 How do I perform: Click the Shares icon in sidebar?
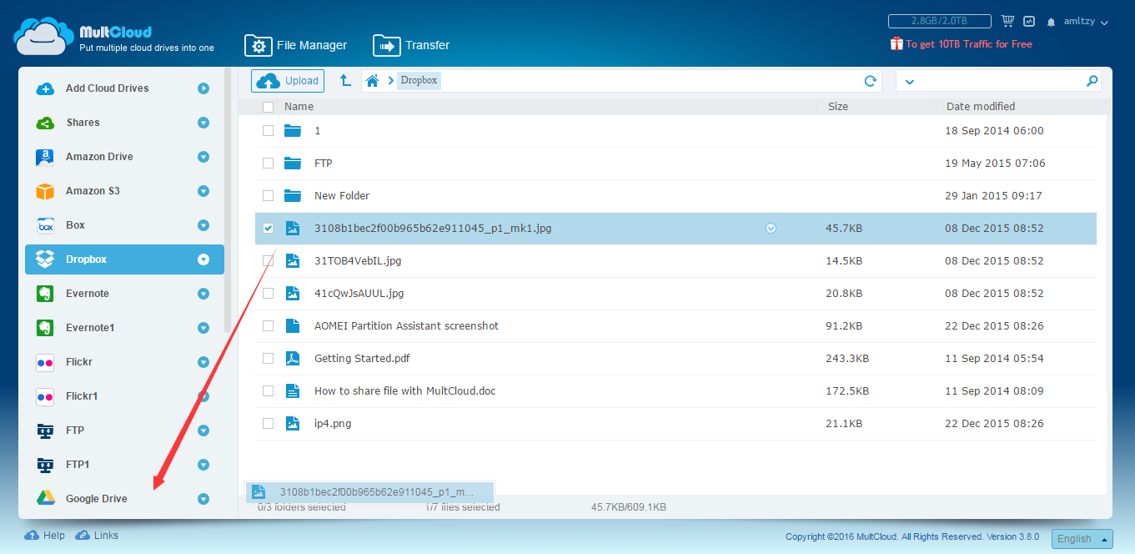pos(45,123)
